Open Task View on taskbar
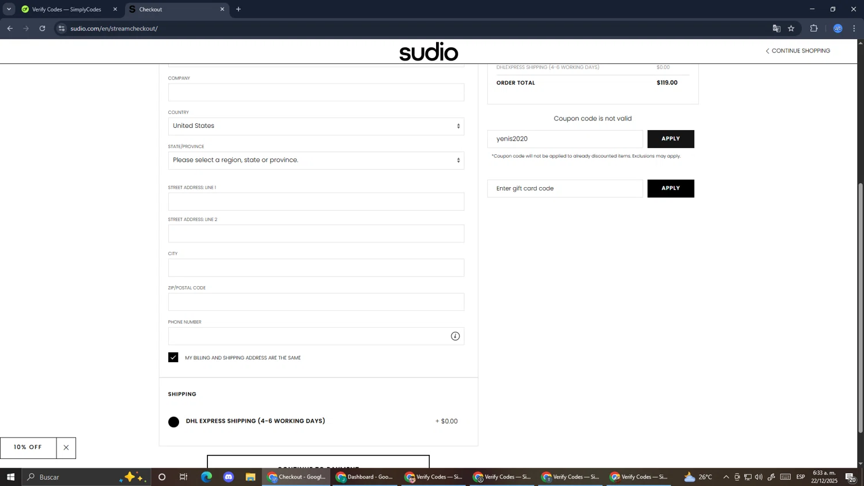 184,477
